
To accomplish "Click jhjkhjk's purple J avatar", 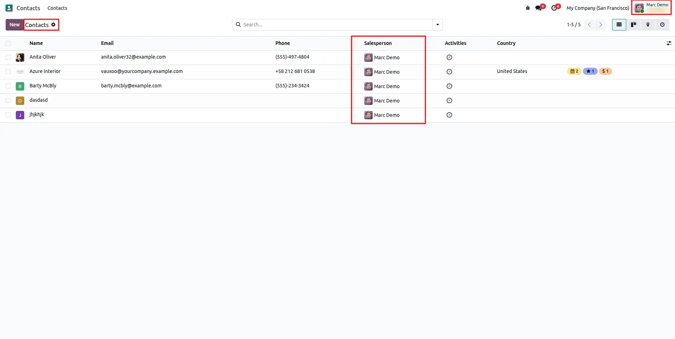I will pos(20,115).
